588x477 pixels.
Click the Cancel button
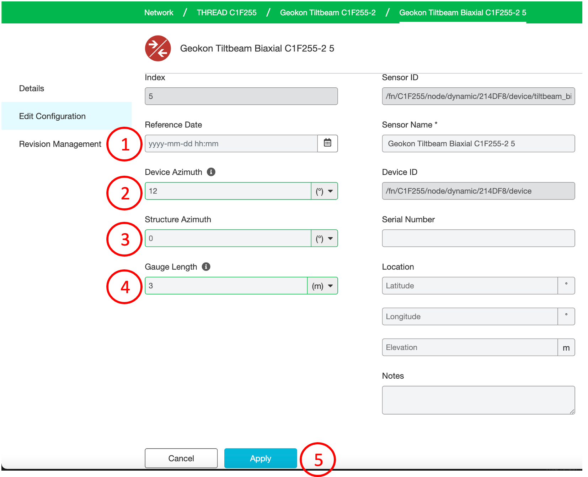click(x=181, y=458)
